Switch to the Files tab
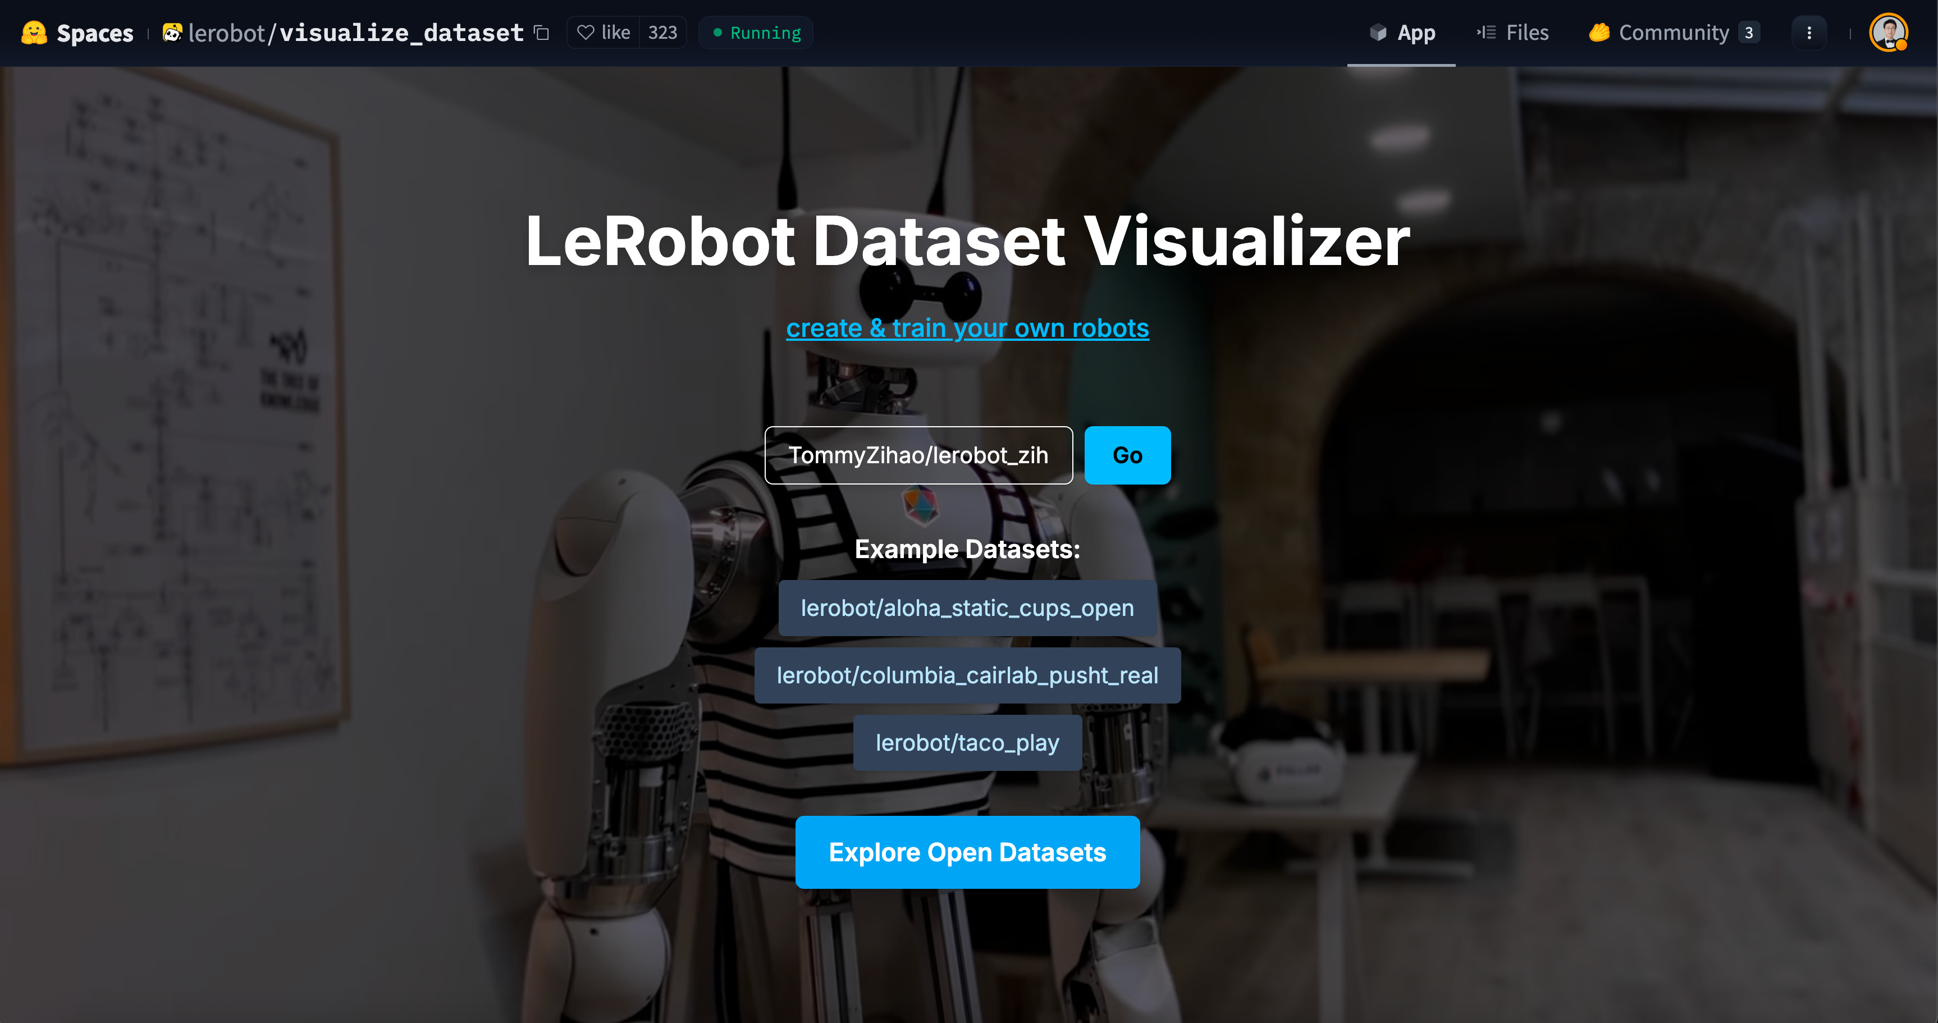 (x=1512, y=33)
